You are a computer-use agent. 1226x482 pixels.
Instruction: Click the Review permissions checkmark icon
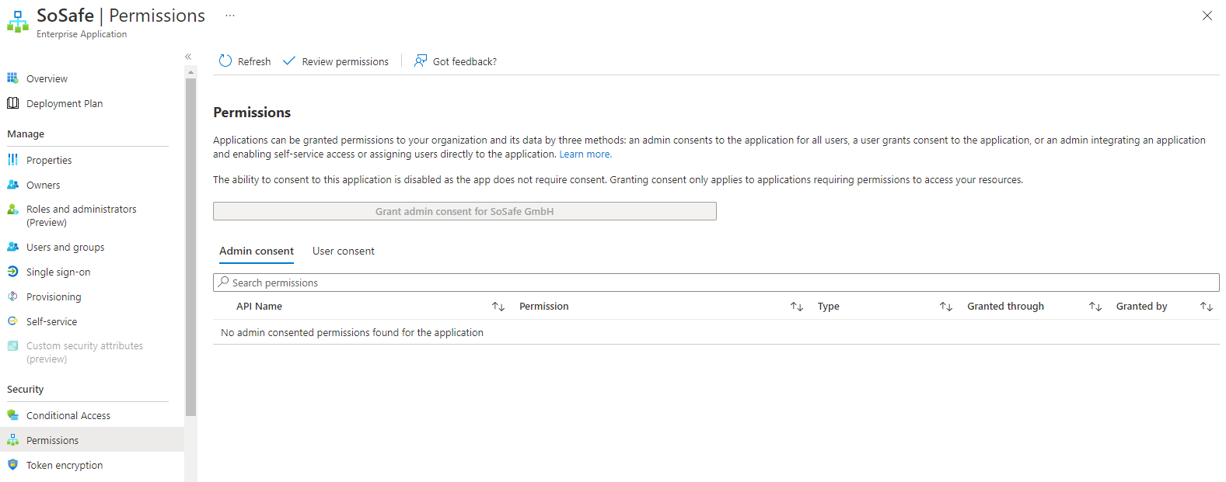(289, 61)
